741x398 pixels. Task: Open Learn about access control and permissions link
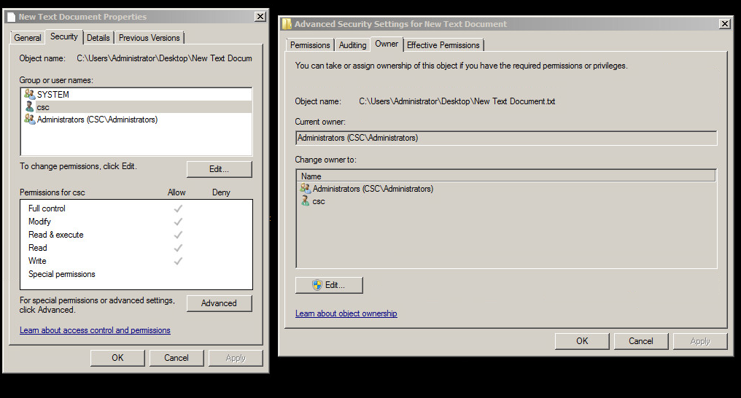coord(95,330)
